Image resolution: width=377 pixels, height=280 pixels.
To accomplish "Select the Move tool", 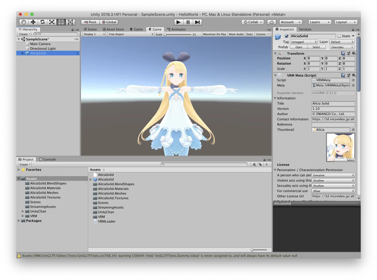I will tap(33, 22).
